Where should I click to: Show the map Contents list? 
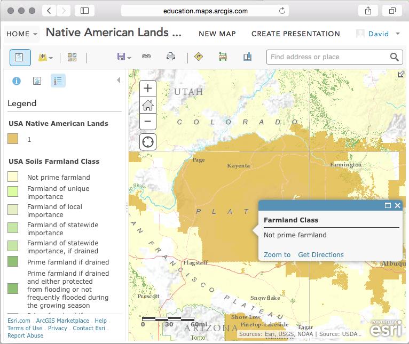(x=37, y=81)
